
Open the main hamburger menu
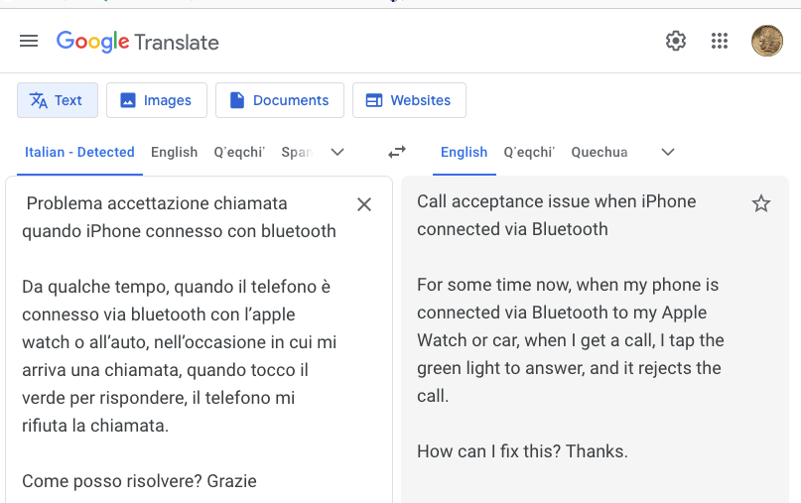click(29, 41)
